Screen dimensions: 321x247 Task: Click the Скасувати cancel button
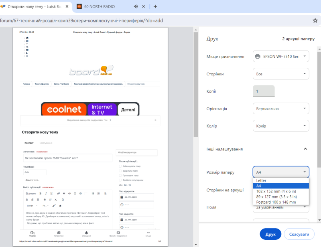click(x=299, y=234)
